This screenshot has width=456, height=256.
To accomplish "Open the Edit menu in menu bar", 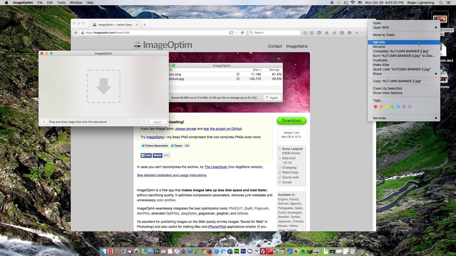I will point(50,2).
